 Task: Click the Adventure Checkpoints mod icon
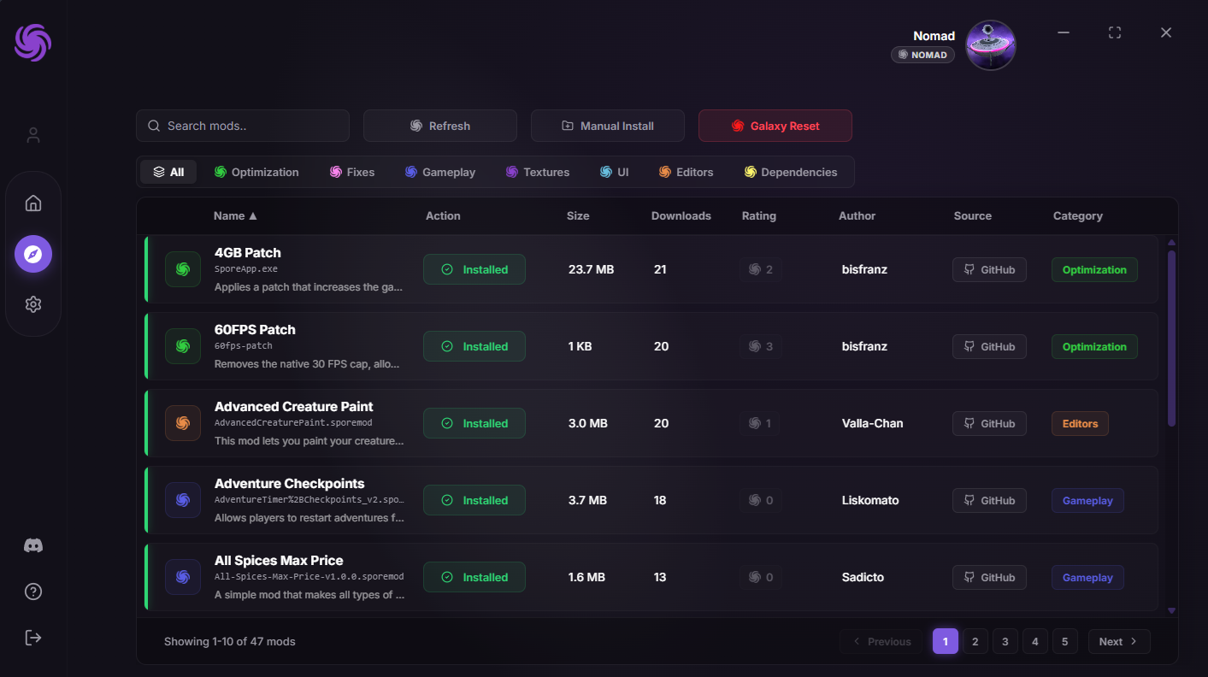183,500
